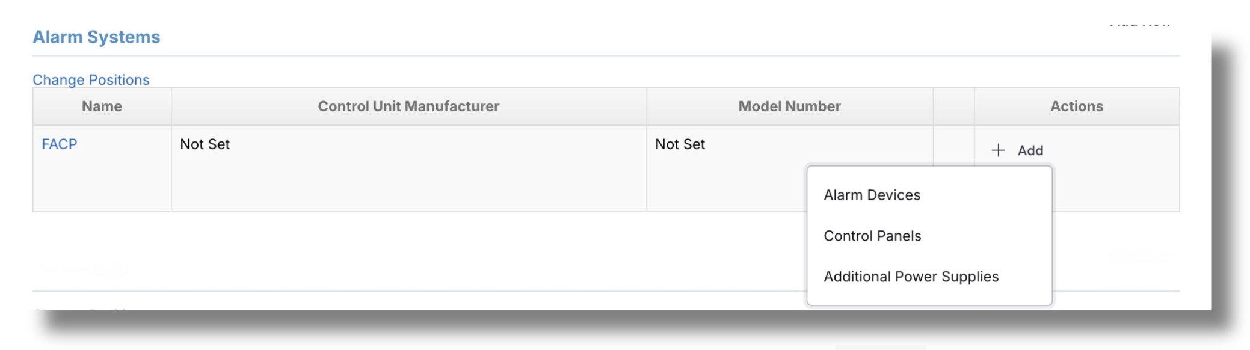Screen dimensions: 1250x350
Task: Pick Additional Power Supplies menu entry
Action: coord(911,277)
